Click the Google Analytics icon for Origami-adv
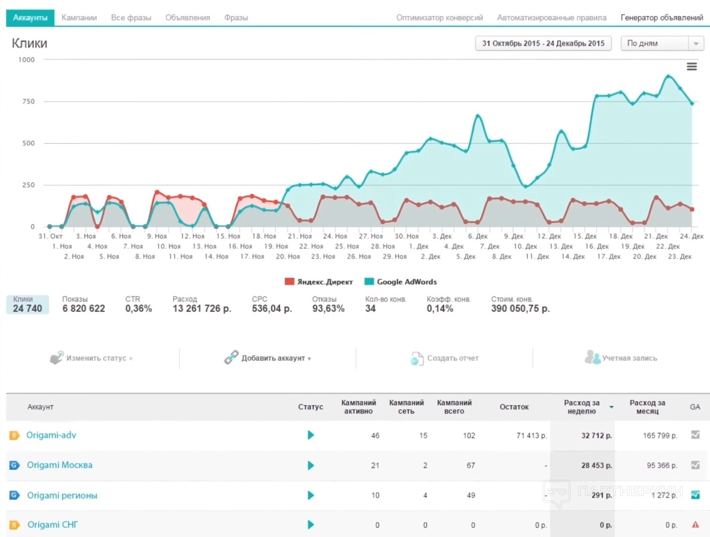The height and width of the screenshot is (537, 710). [x=695, y=435]
